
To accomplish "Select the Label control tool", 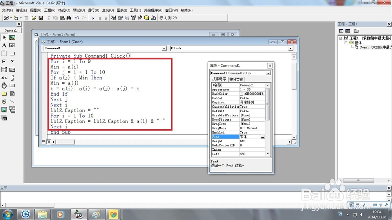I will (4, 45).
